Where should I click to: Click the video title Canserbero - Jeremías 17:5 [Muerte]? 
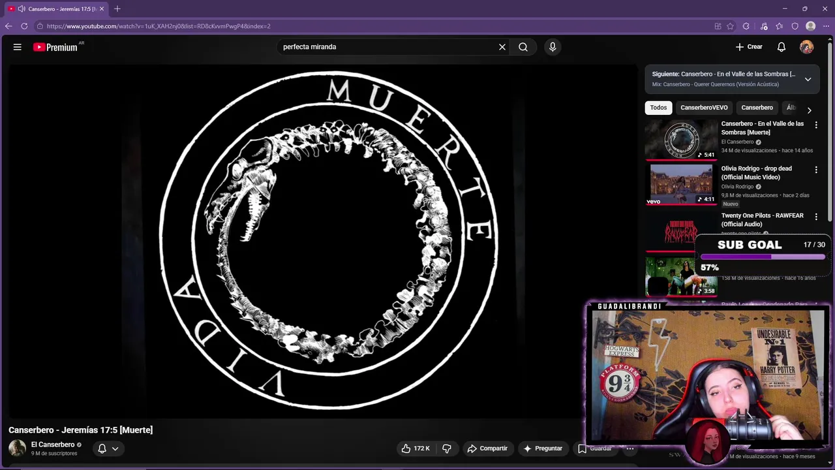(81, 430)
